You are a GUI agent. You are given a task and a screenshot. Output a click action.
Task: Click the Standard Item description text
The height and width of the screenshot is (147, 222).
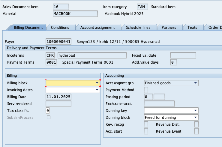tap(163, 7)
